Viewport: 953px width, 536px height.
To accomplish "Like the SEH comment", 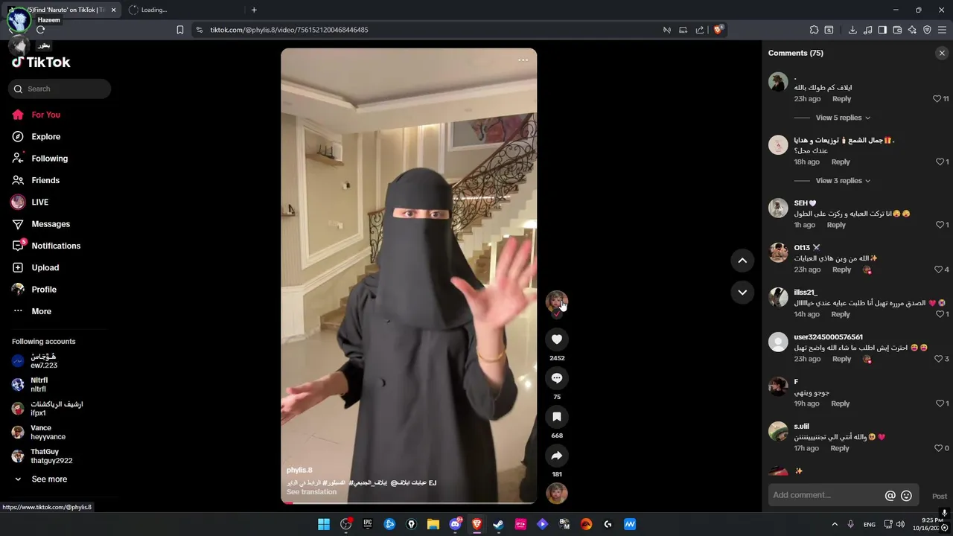I will tap(938, 225).
